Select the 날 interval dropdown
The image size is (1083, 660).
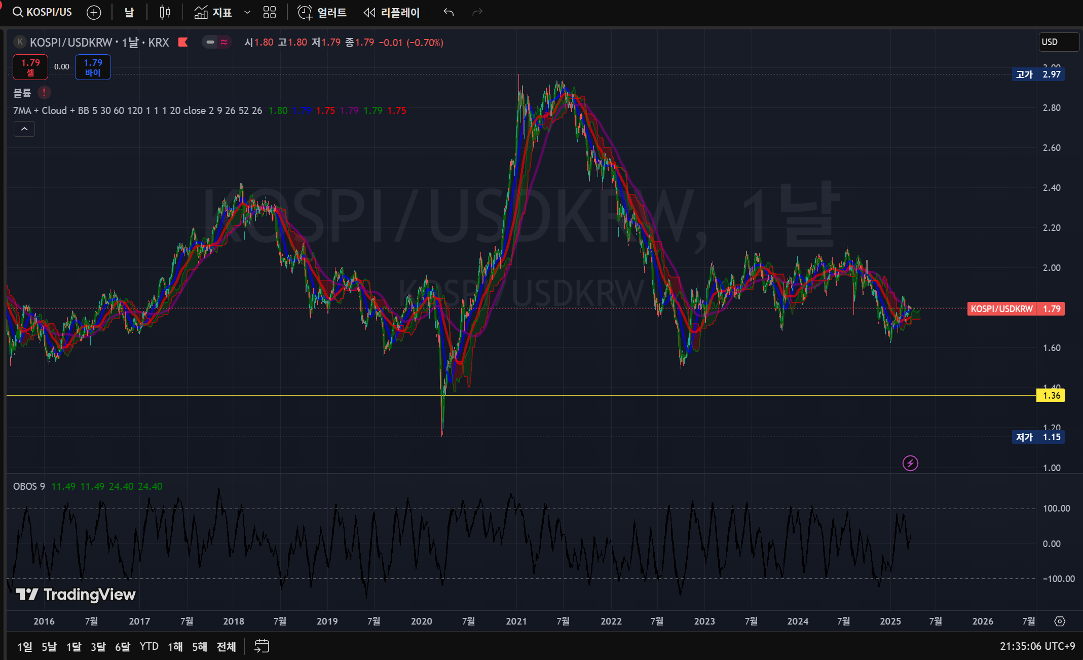(x=129, y=12)
